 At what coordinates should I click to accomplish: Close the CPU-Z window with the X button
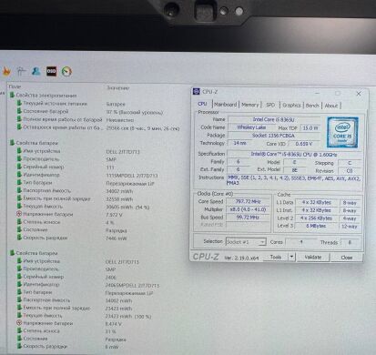click(x=359, y=94)
